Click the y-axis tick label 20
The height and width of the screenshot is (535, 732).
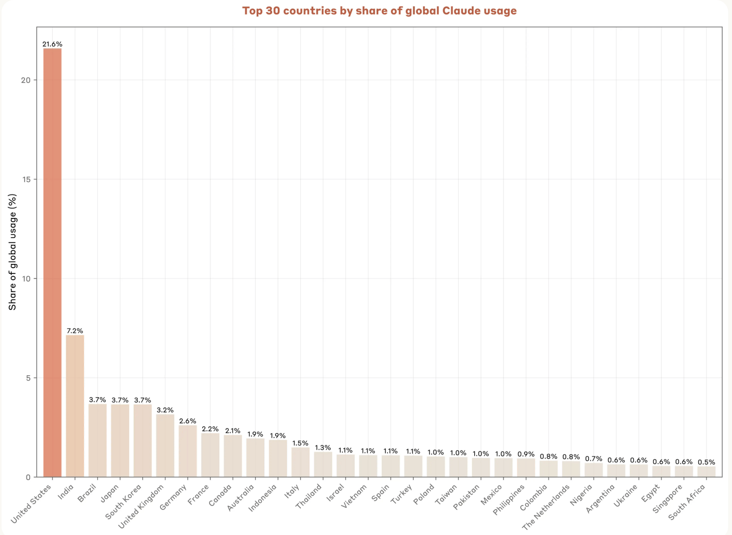26,80
